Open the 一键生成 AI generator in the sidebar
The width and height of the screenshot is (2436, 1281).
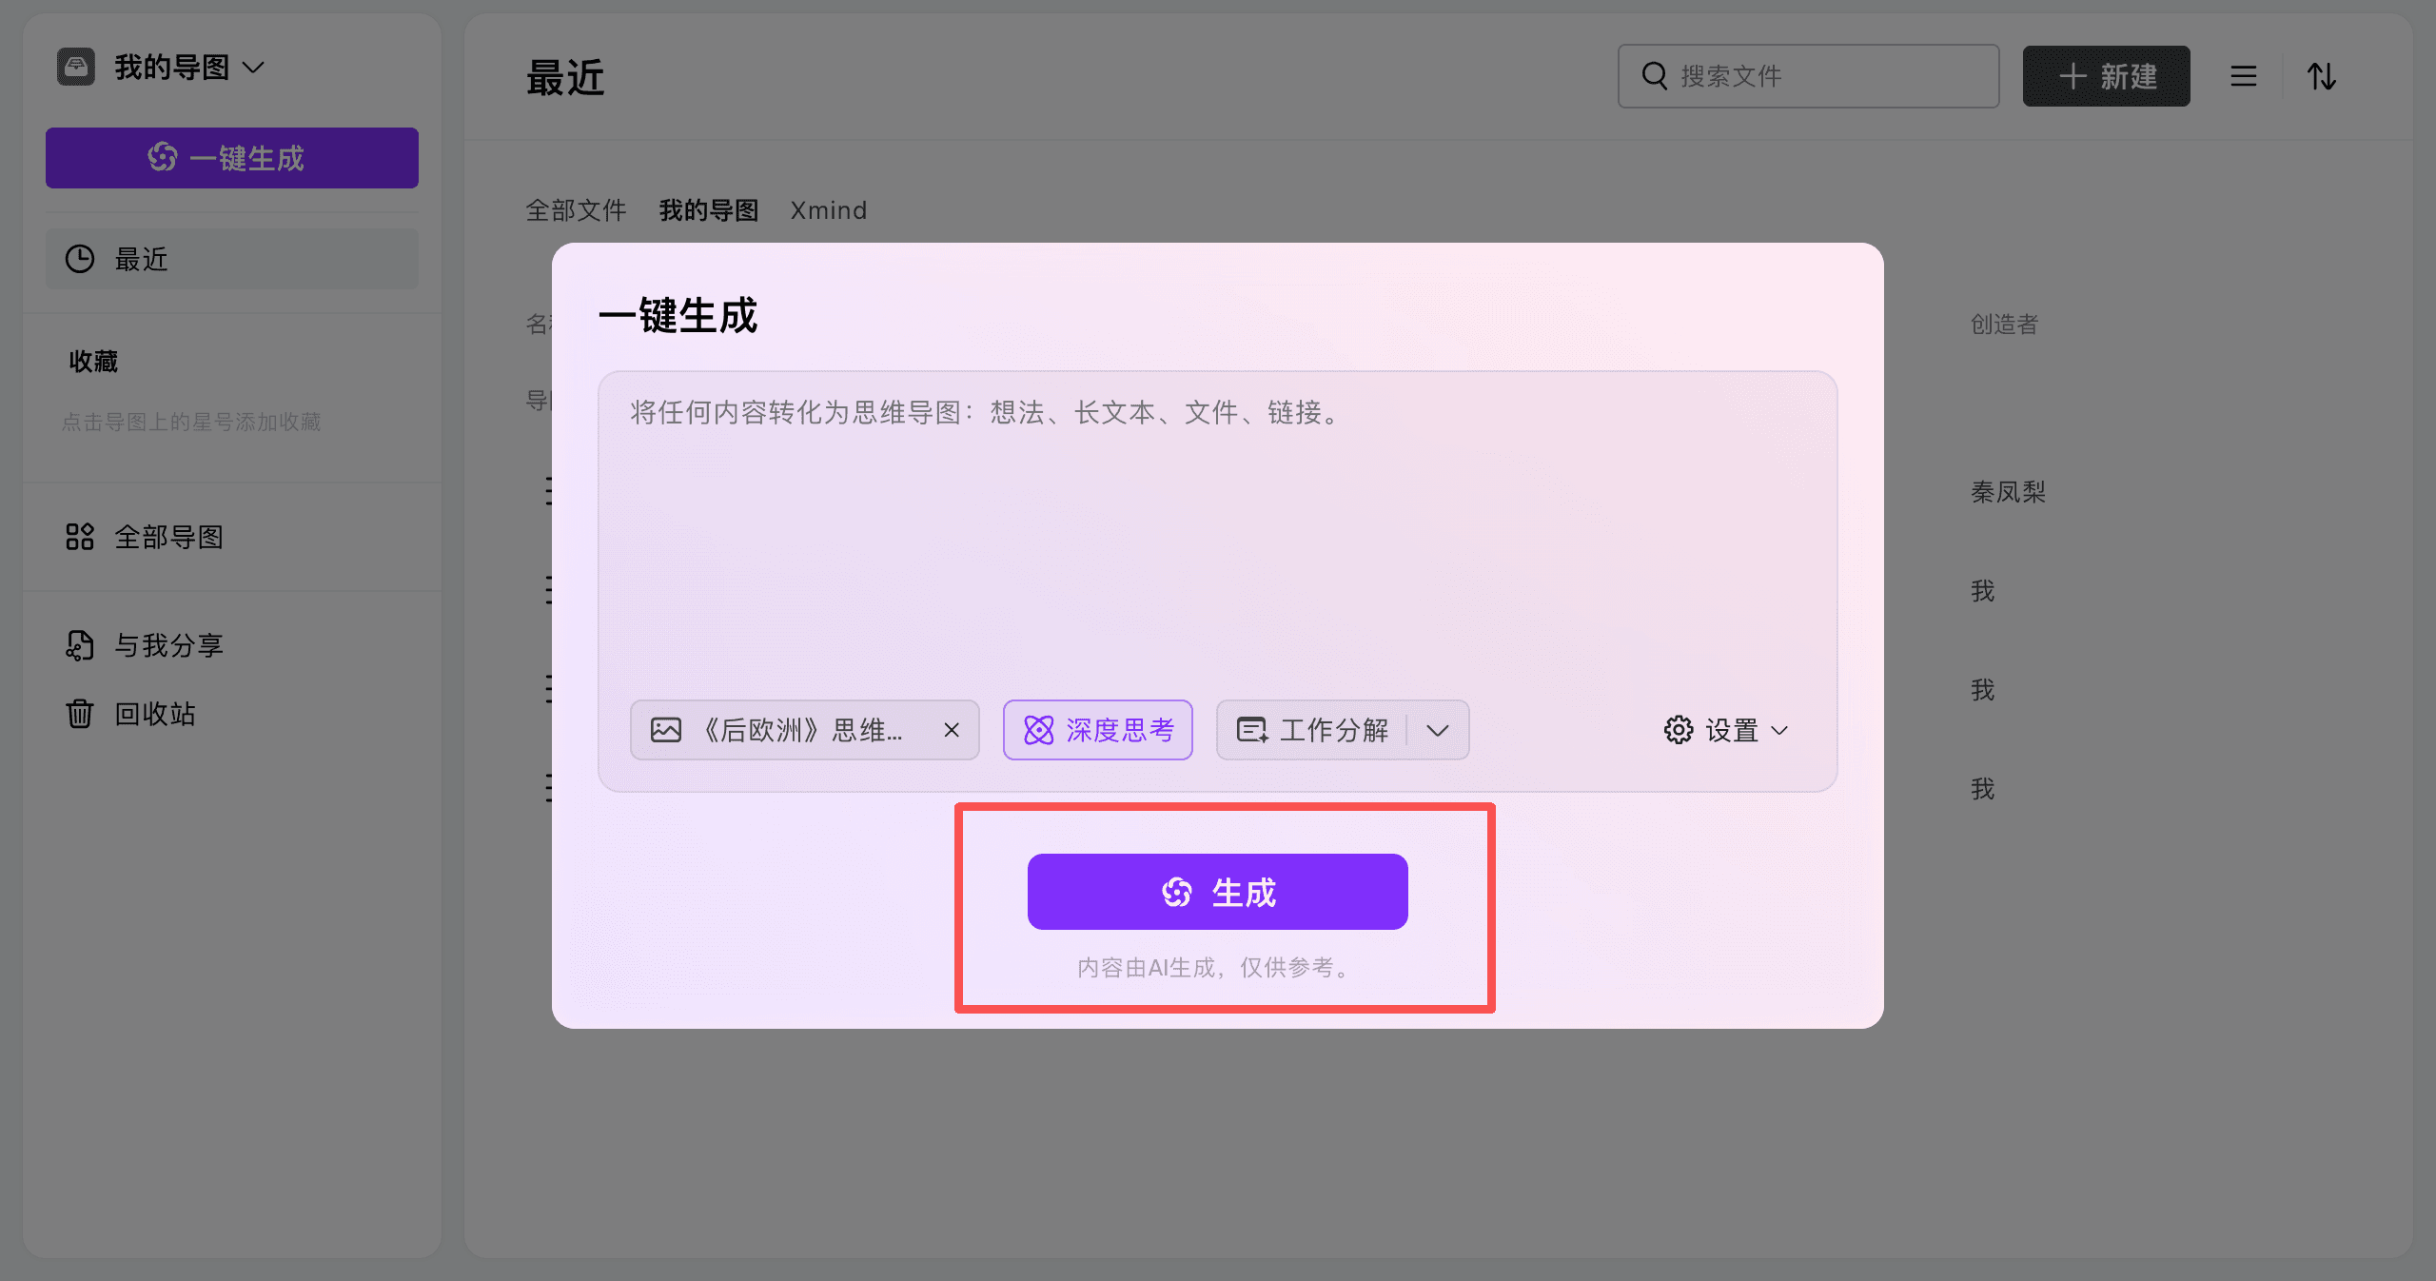point(231,157)
